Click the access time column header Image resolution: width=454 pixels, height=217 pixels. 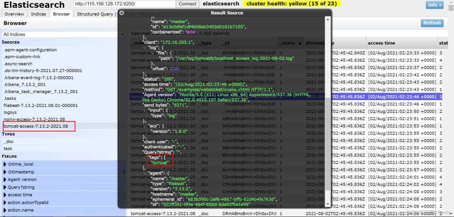pos(381,43)
